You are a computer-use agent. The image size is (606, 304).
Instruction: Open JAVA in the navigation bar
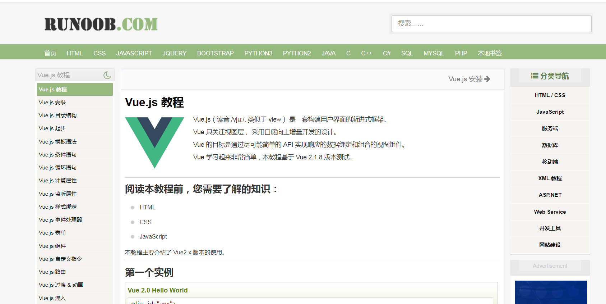[x=328, y=53]
